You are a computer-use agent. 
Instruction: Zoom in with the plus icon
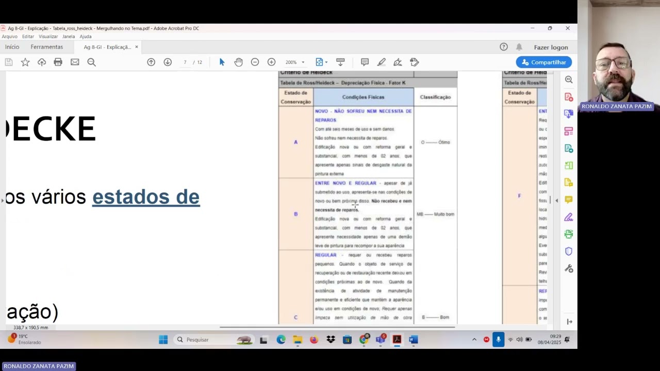coord(271,62)
